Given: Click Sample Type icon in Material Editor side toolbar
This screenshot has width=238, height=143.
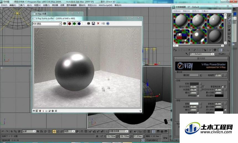Looking at the screenshot, I should click(229, 15).
